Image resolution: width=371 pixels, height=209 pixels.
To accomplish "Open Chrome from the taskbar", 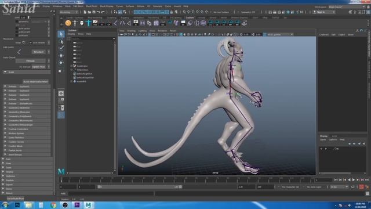I will (53, 205).
